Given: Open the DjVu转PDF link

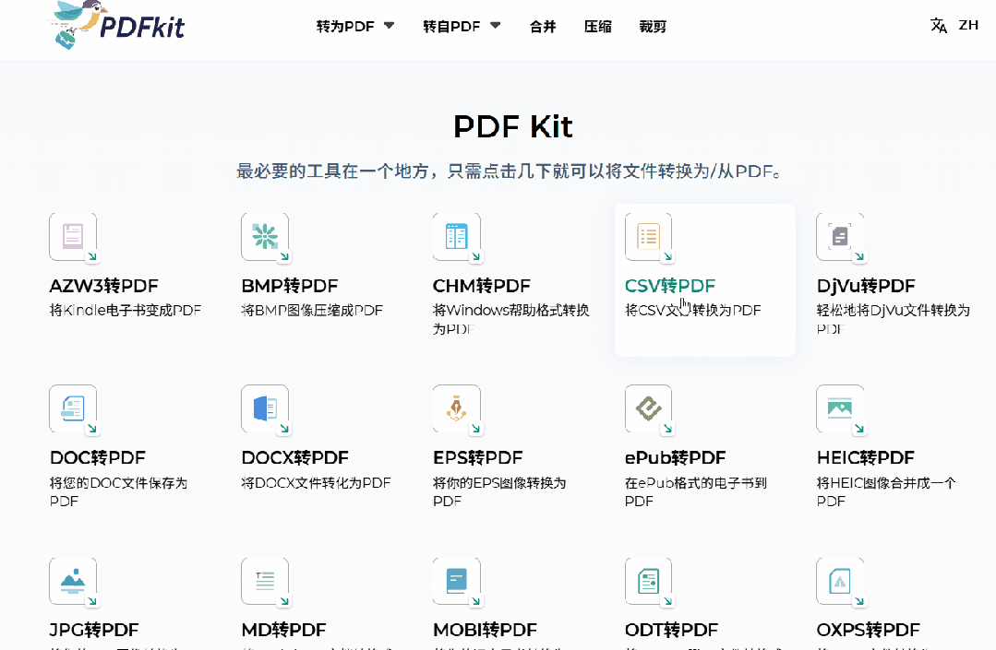Looking at the screenshot, I should point(866,286).
